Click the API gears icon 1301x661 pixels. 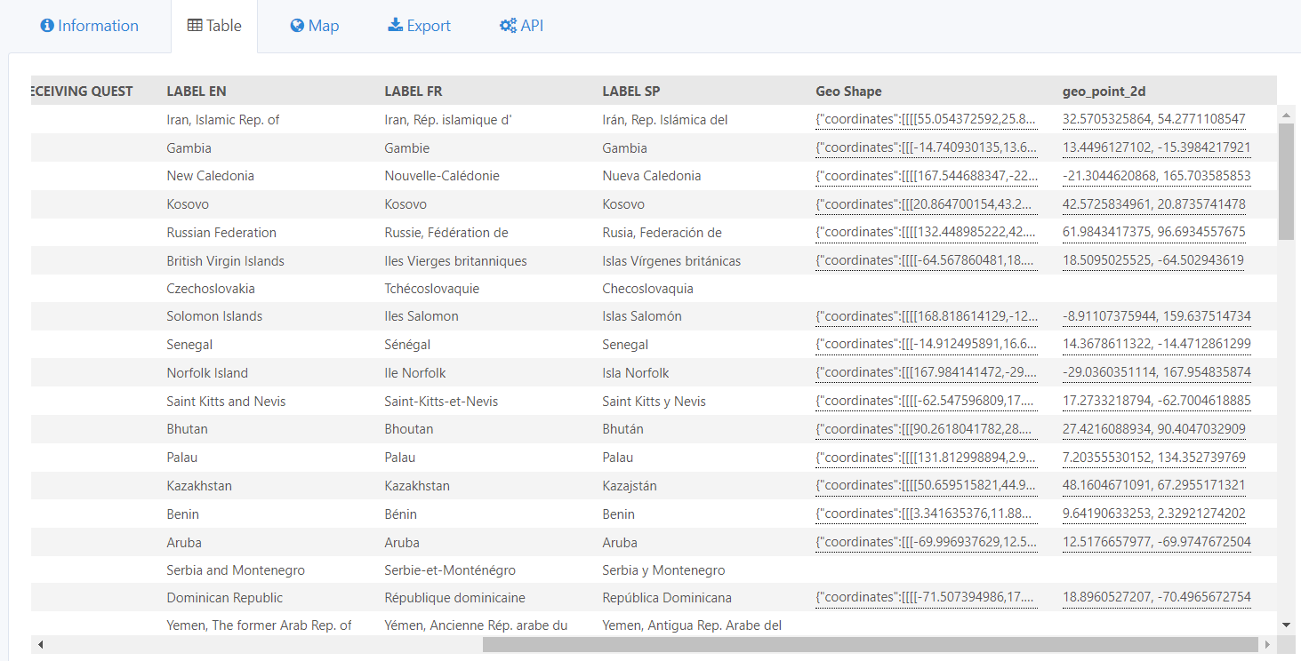508,26
